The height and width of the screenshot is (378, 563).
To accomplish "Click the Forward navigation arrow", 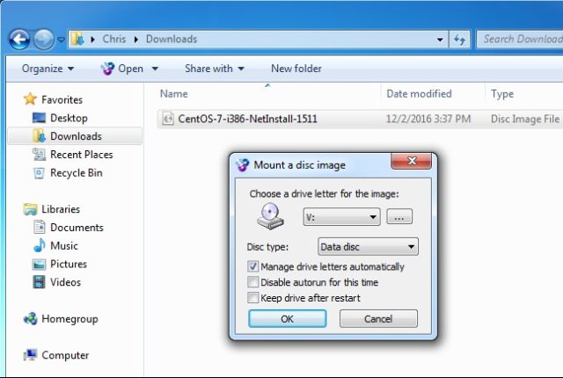I will point(43,39).
